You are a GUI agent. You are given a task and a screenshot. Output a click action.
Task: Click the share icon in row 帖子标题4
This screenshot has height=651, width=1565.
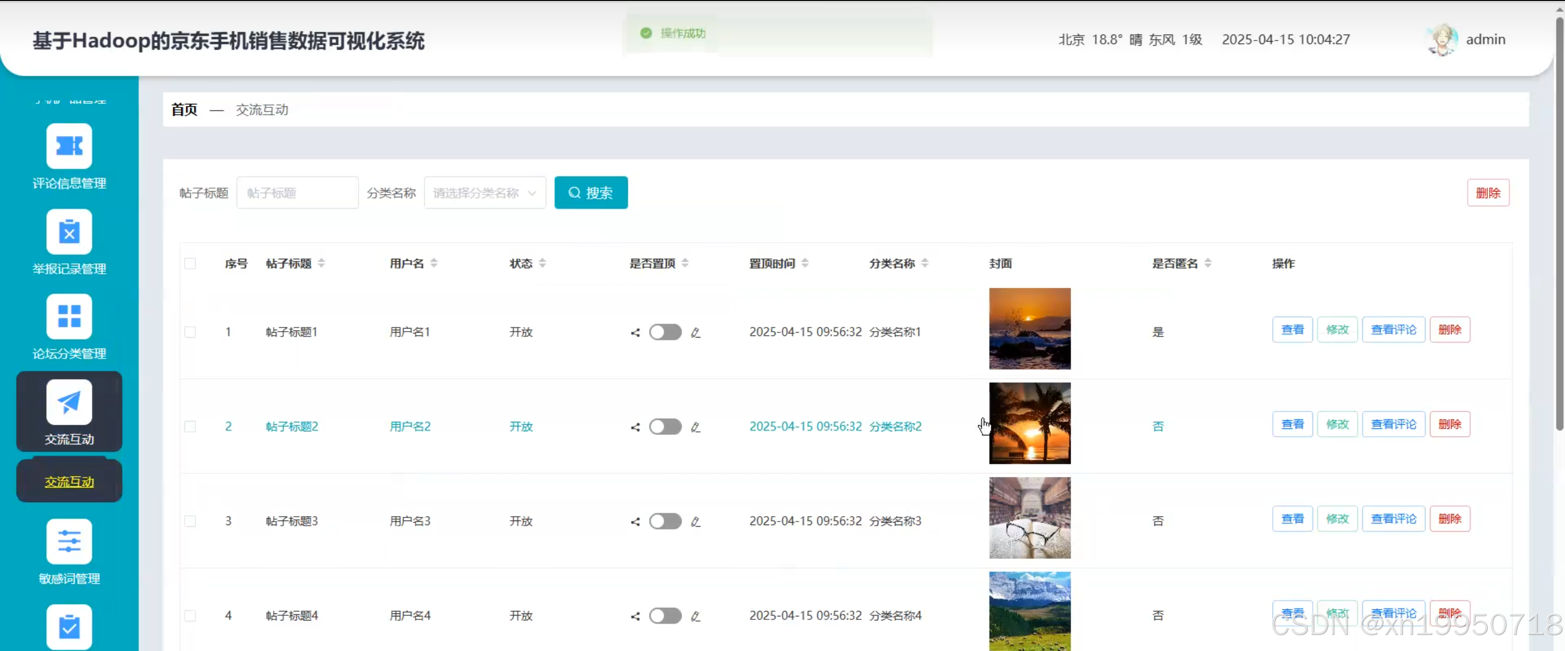coord(635,616)
